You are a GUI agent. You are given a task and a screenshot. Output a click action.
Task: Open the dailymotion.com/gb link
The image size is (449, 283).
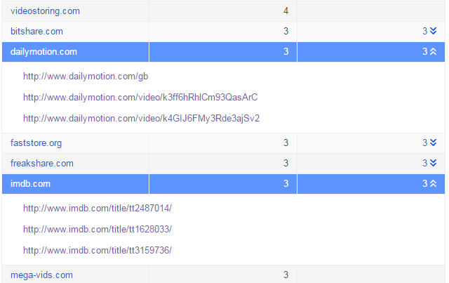click(86, 77)
